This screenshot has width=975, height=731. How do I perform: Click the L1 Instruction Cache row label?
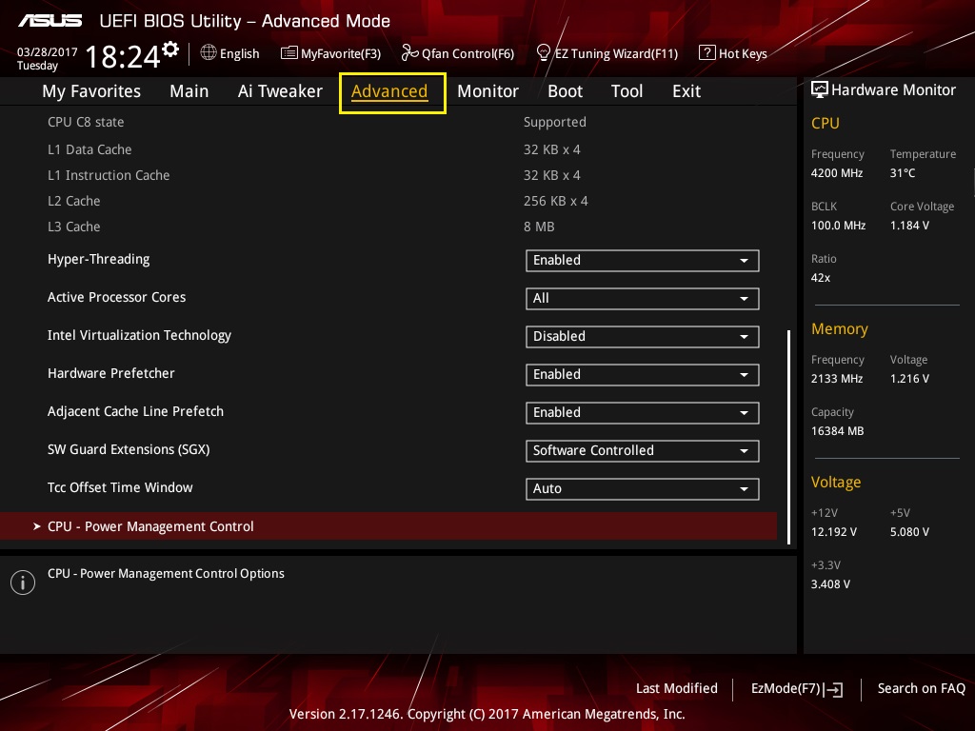point(109,175)
